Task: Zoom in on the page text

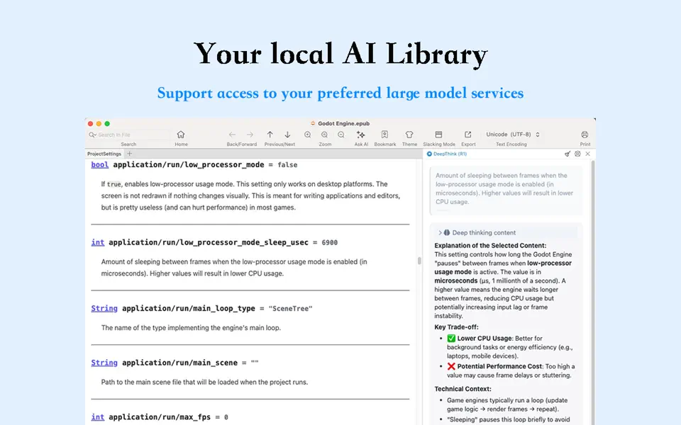Action: point(307,134)
